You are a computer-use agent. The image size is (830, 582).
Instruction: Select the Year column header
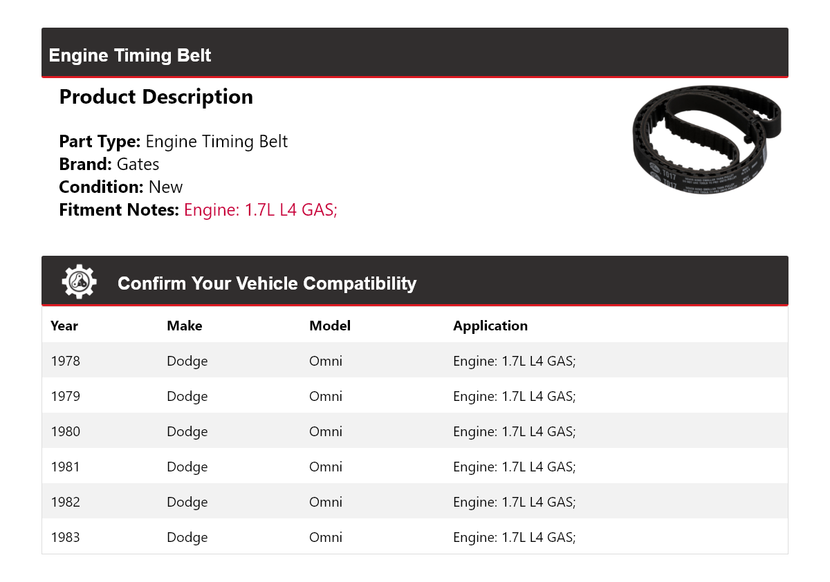pos(64,326)
